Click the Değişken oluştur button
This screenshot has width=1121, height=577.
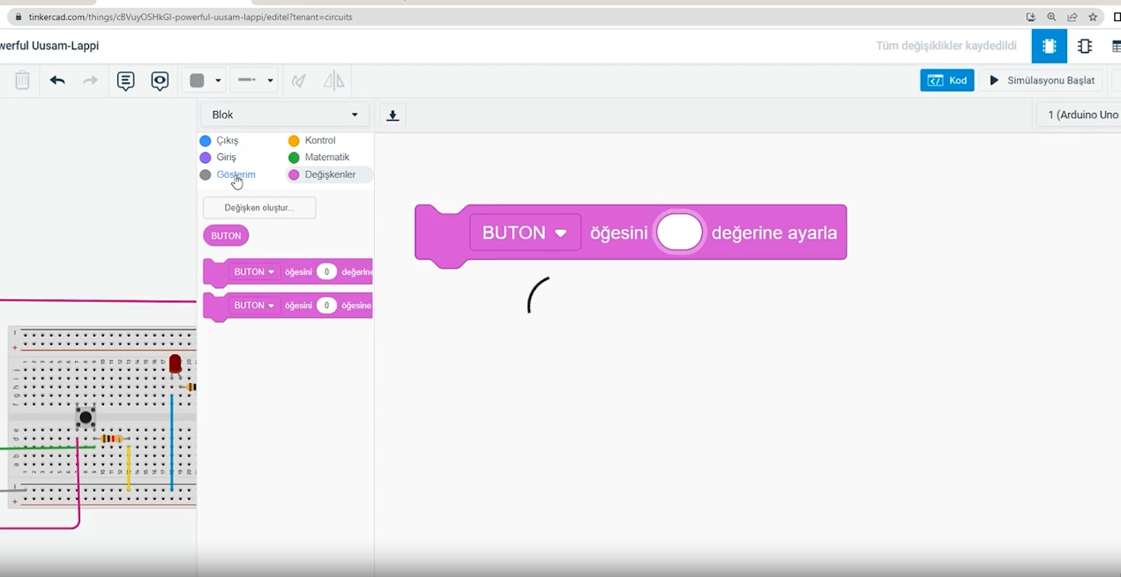[x=259, y=208]
